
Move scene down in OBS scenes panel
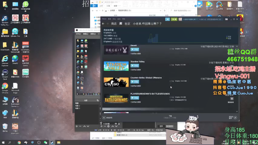click(x=88, y=126)
